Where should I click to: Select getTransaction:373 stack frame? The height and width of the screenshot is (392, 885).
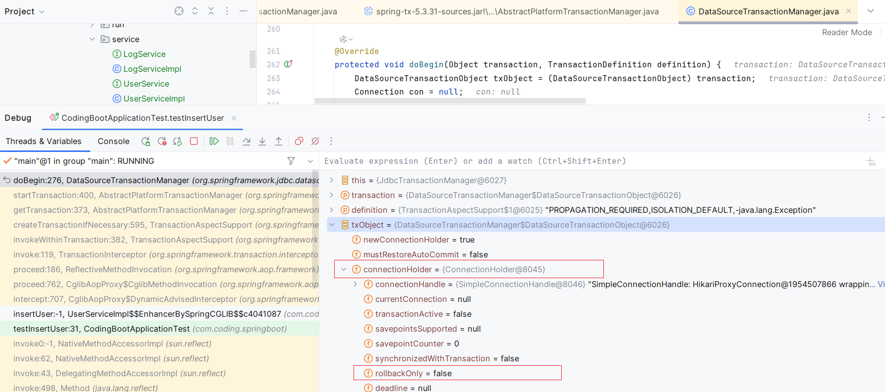click(x=160, y=210)
